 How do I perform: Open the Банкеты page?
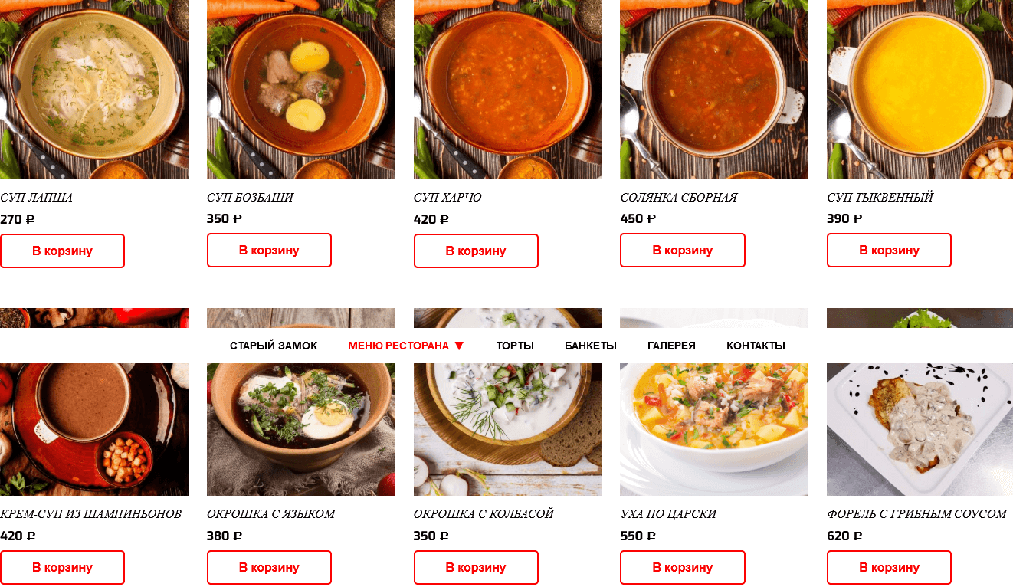590,346
